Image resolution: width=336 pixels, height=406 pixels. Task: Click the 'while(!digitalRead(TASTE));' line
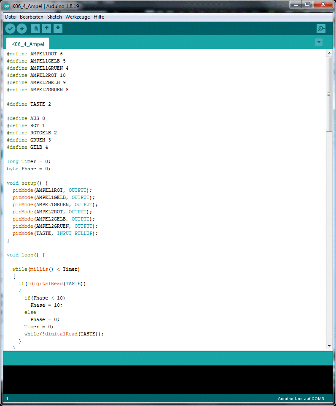pos(64,334)
